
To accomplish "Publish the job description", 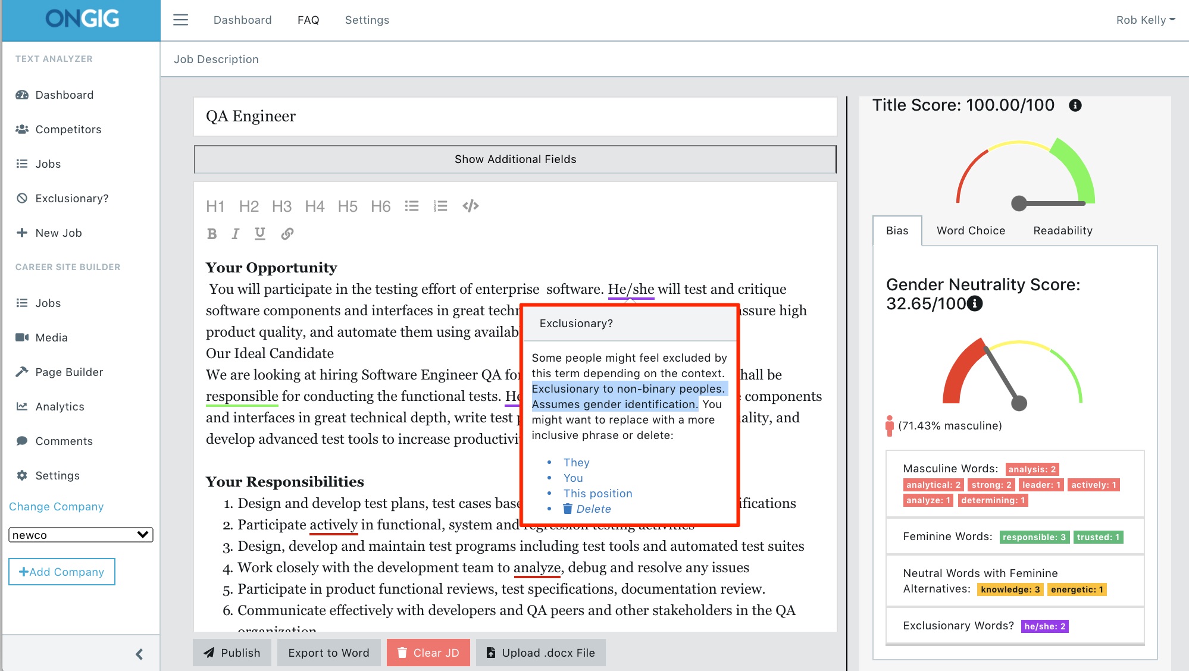I will [232, 652].
